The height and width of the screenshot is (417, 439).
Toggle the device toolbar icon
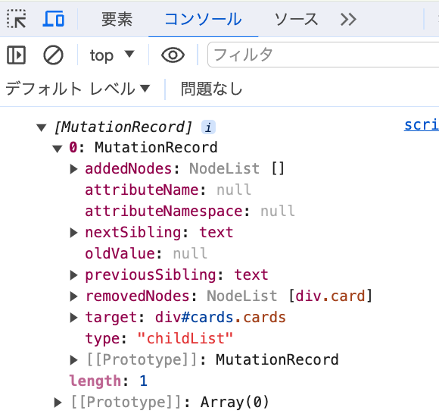pos(53,19)
